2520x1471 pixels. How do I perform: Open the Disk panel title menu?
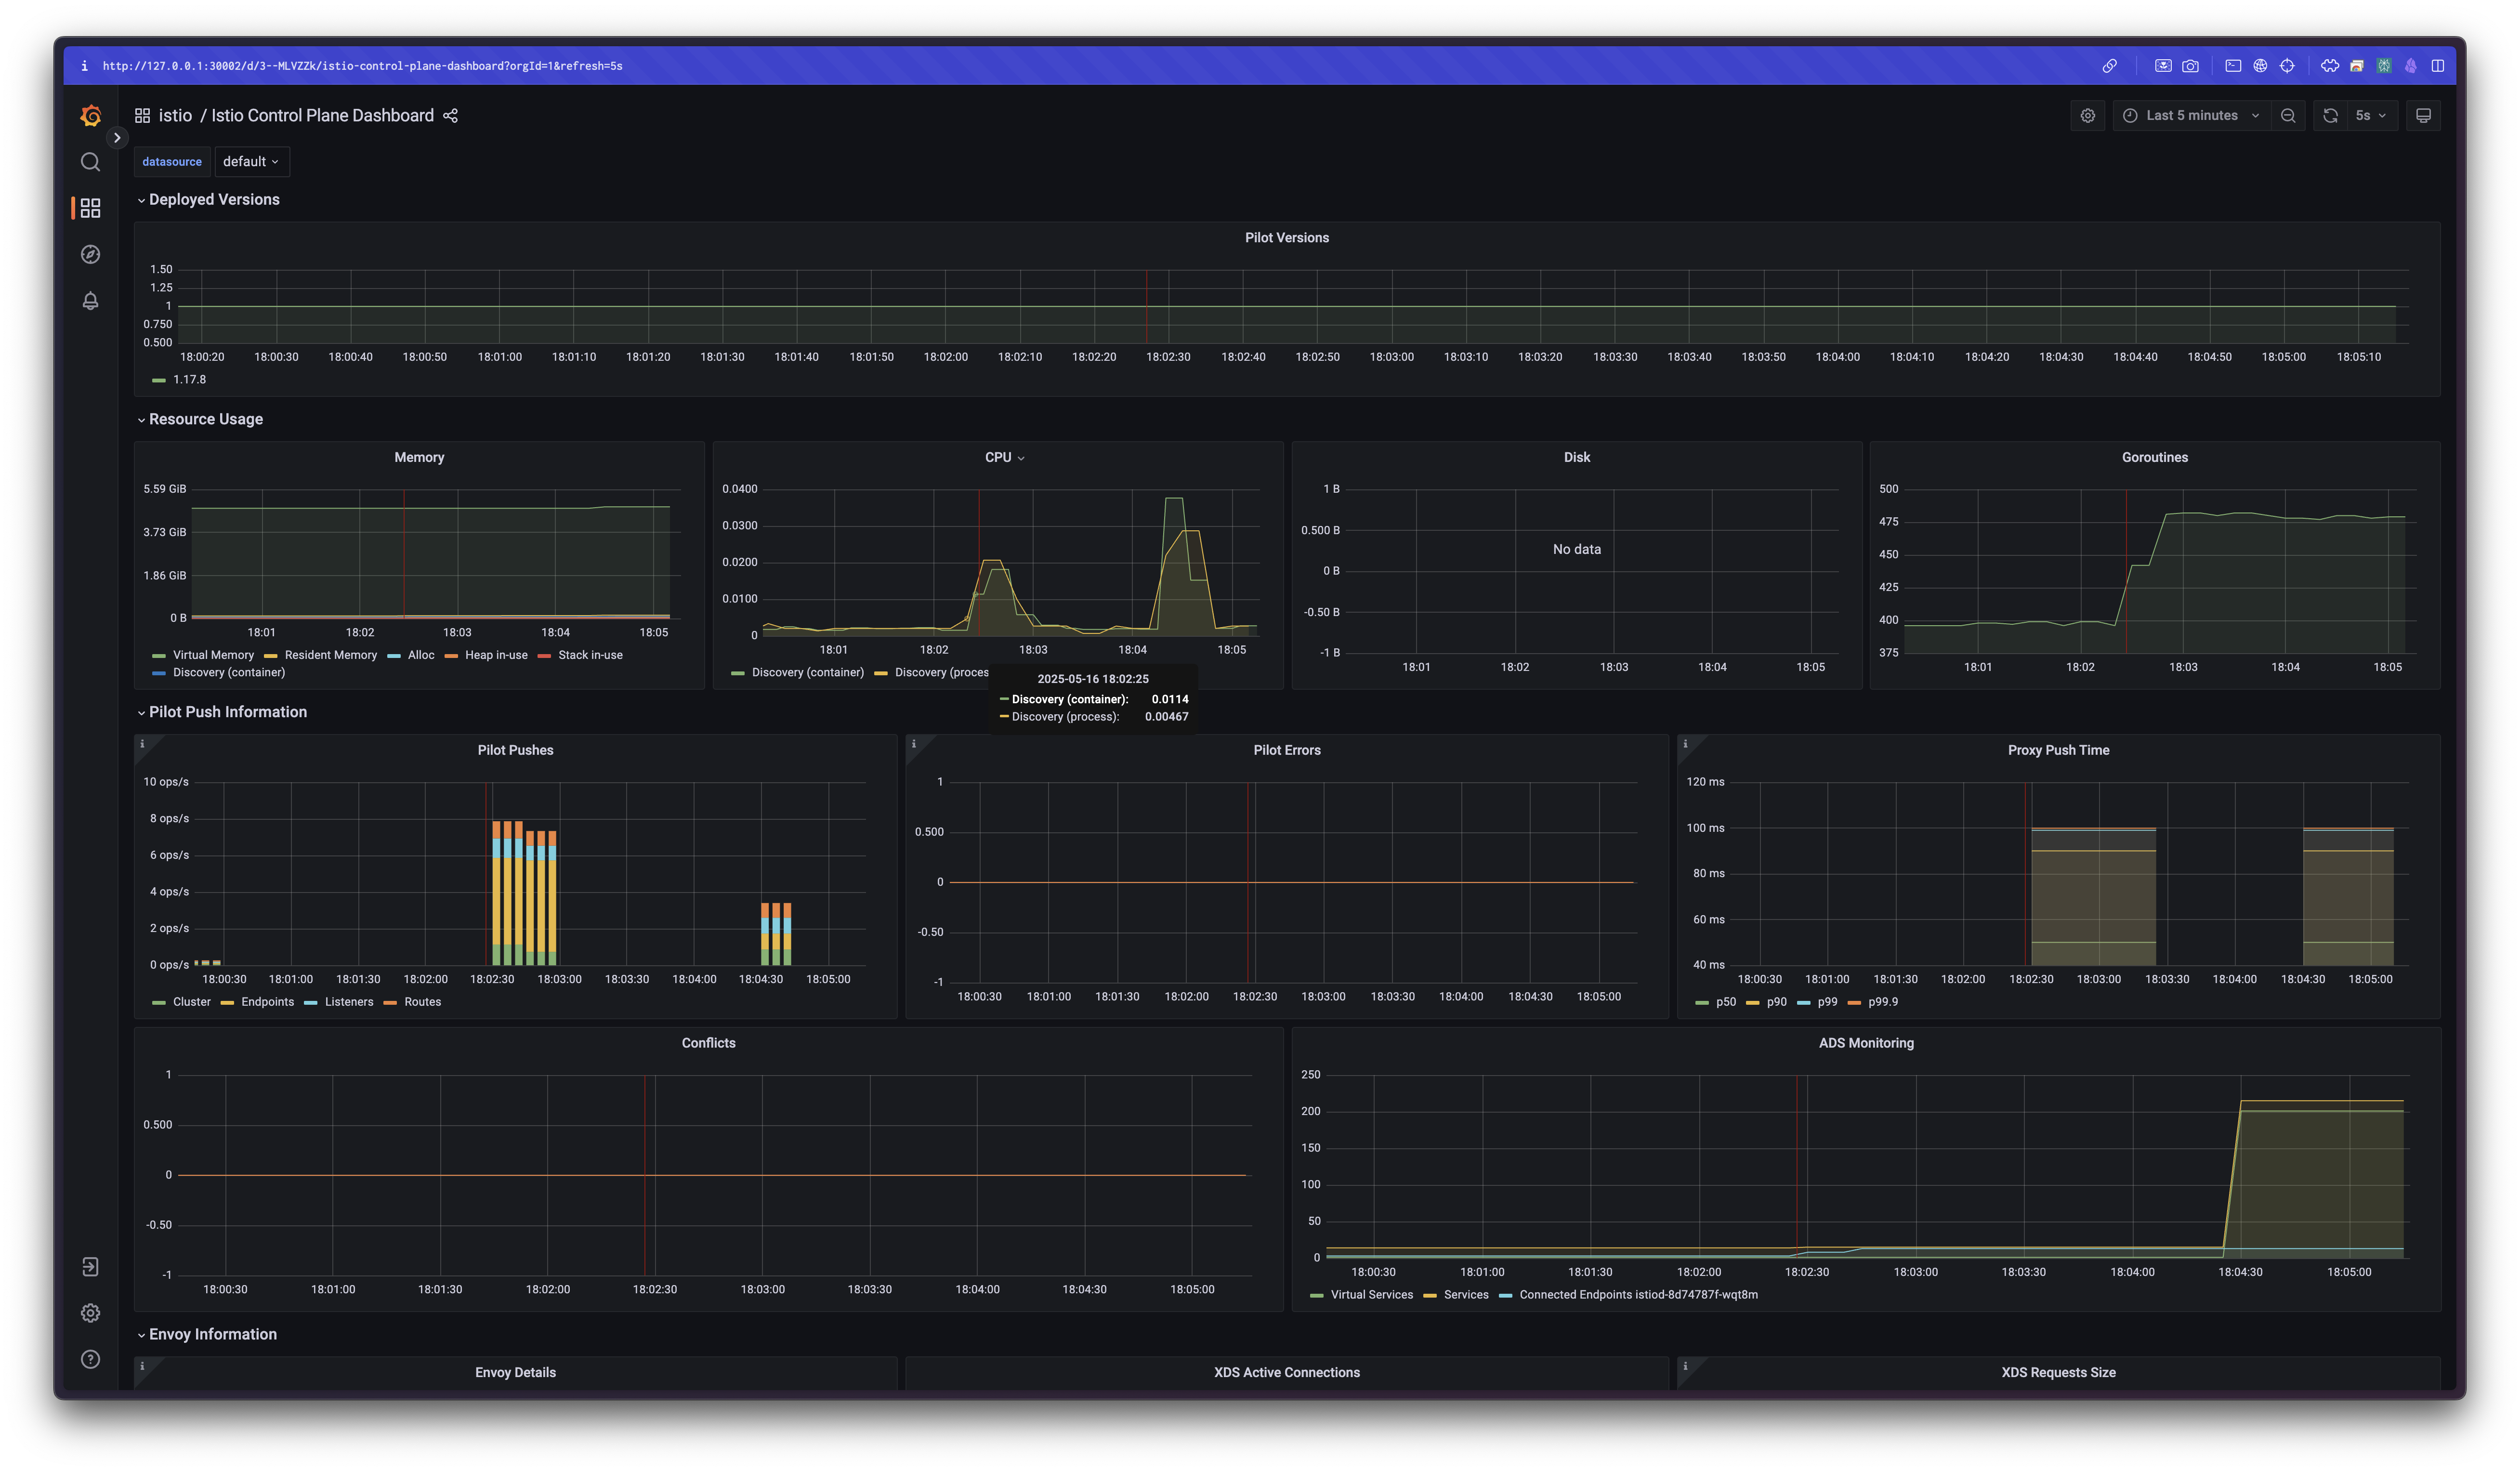coord(1577,457)
